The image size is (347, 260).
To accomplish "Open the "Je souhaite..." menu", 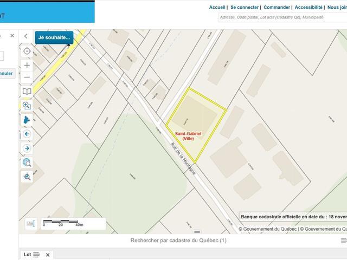I will point(54,38).
